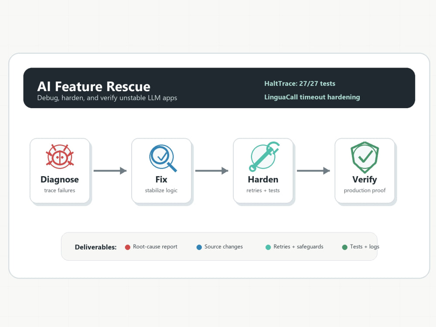
Task: Click the 'stabilize logic' caption
Action: coord(161,191)
